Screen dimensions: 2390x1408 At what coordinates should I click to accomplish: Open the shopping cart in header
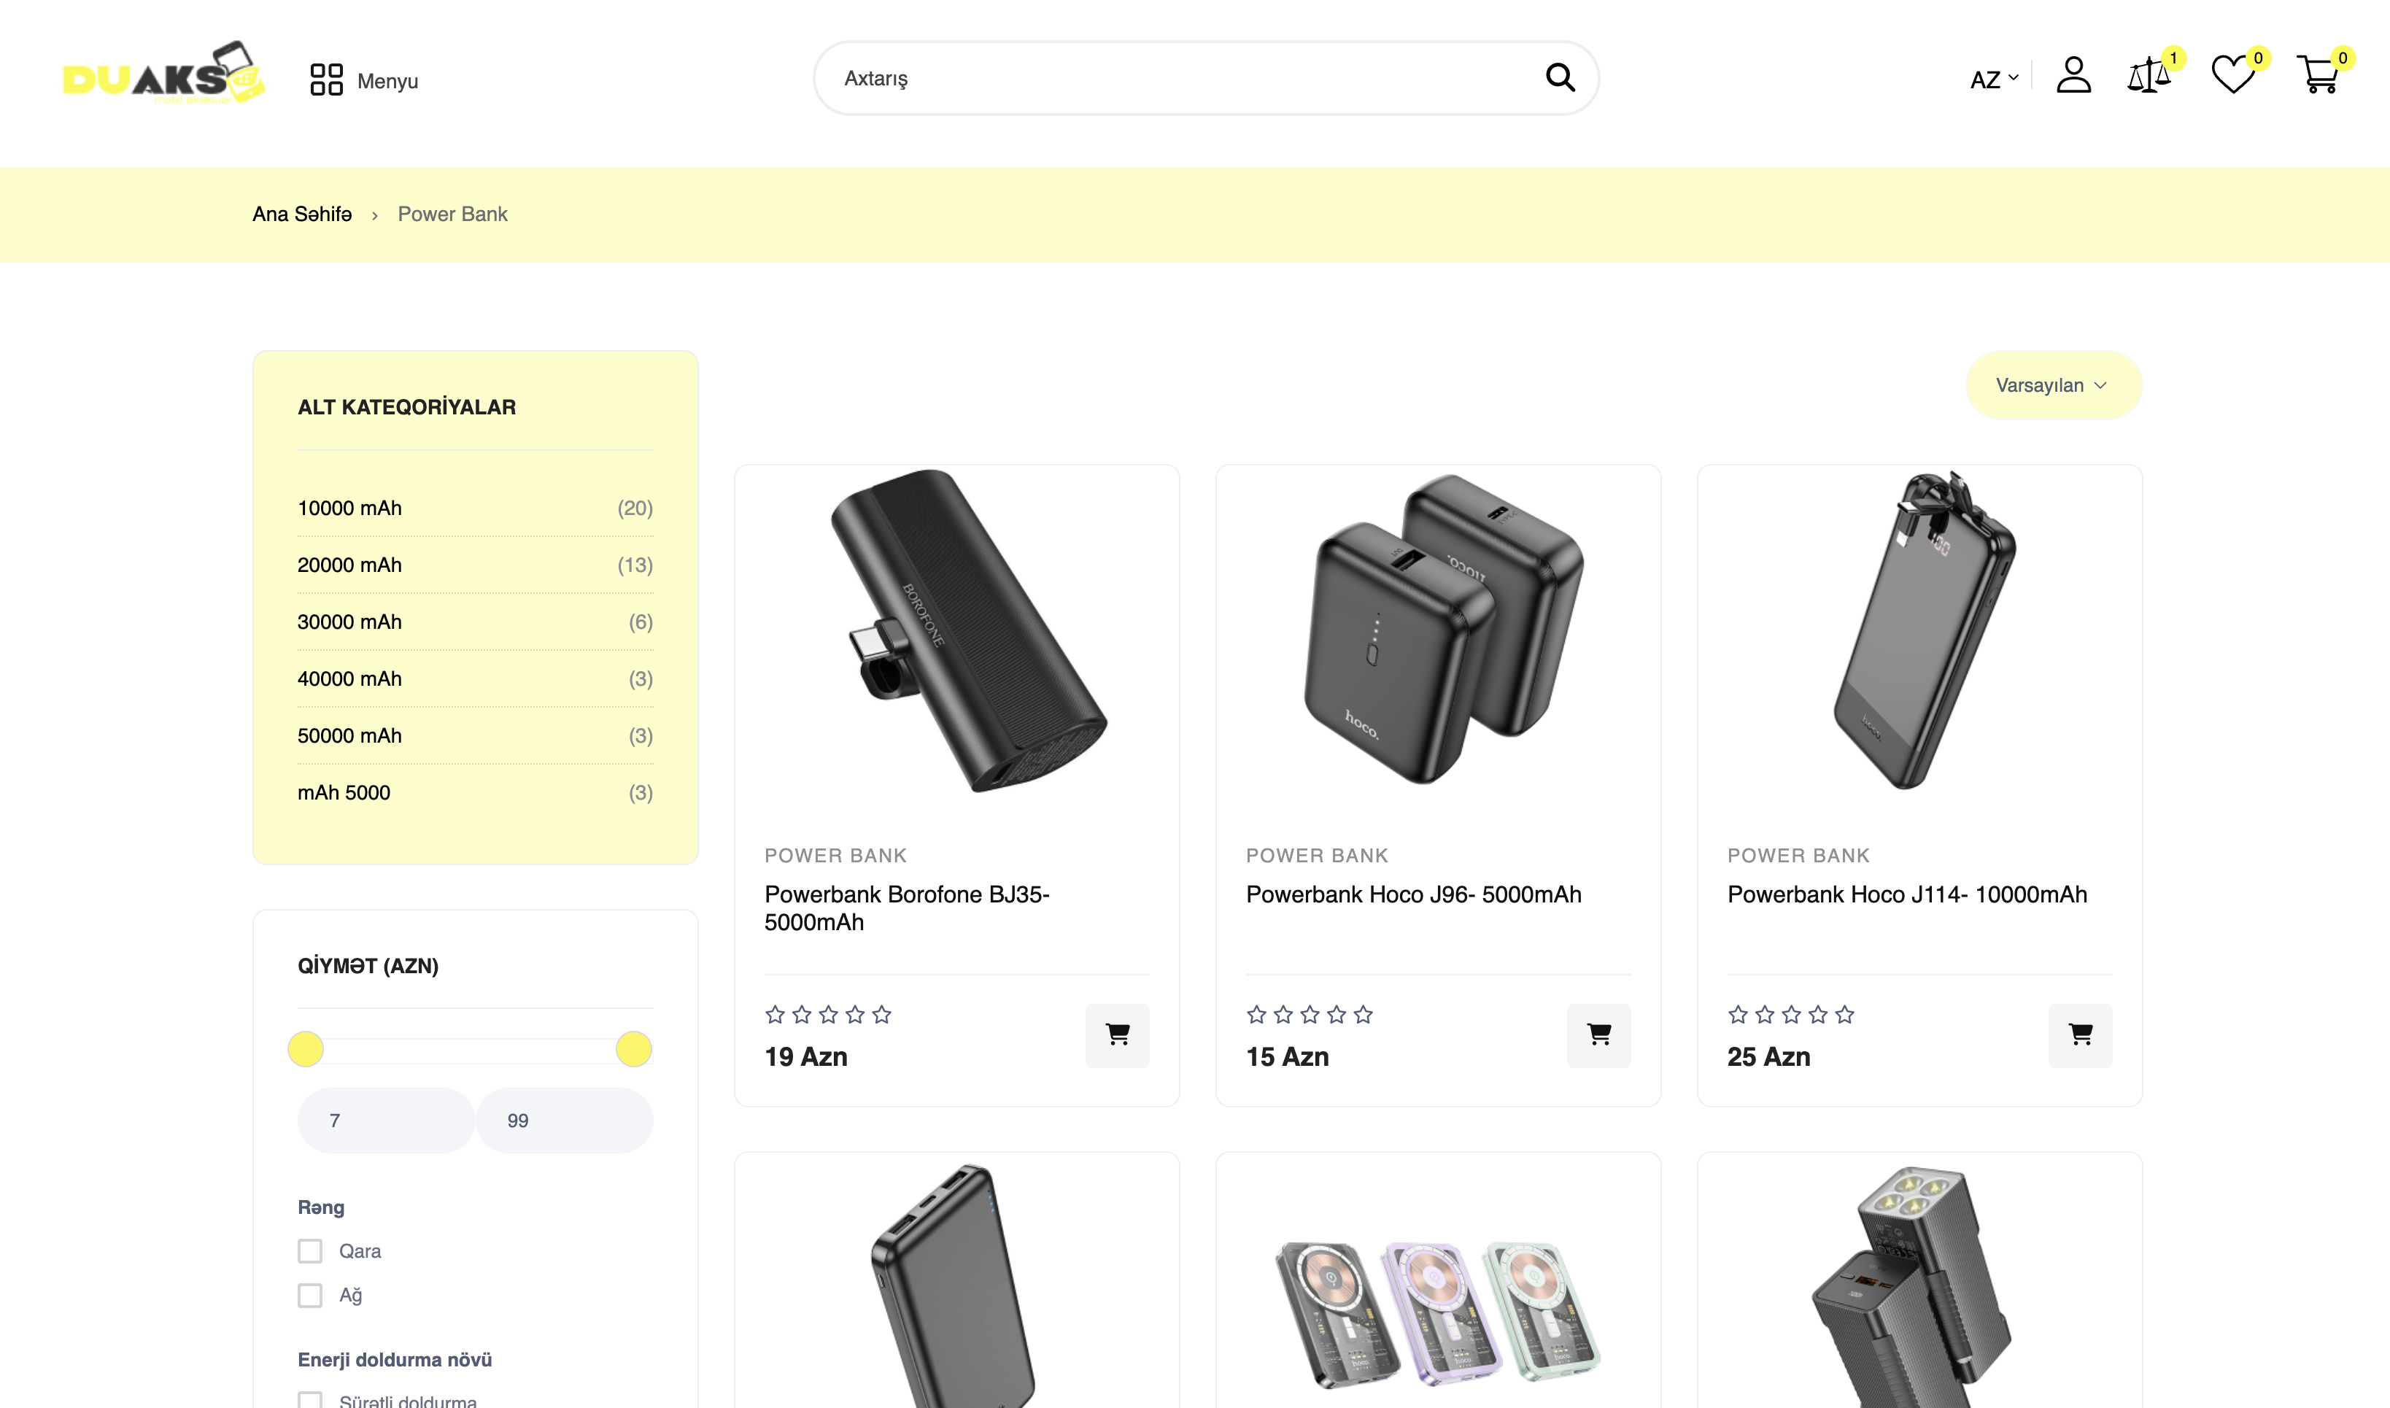pyautogui.click(x=2318, y=76)
